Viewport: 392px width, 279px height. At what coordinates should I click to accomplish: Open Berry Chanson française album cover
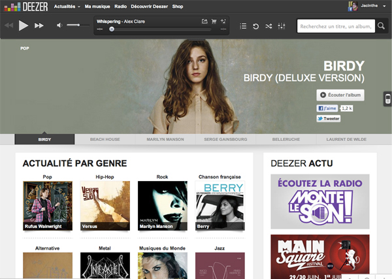[x=220, y=206]
